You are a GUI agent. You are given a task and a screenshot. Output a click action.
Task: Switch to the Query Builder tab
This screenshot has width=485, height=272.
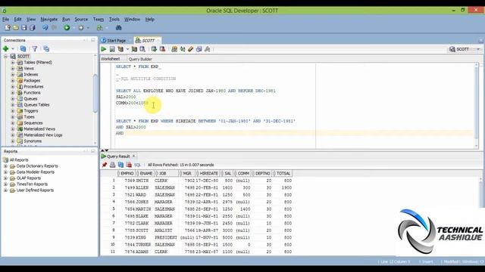click(x=140, y=59)
